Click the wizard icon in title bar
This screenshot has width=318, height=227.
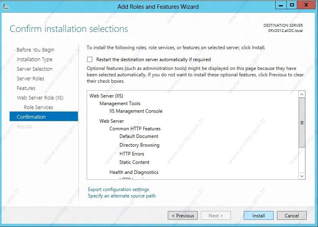[6, 7]
